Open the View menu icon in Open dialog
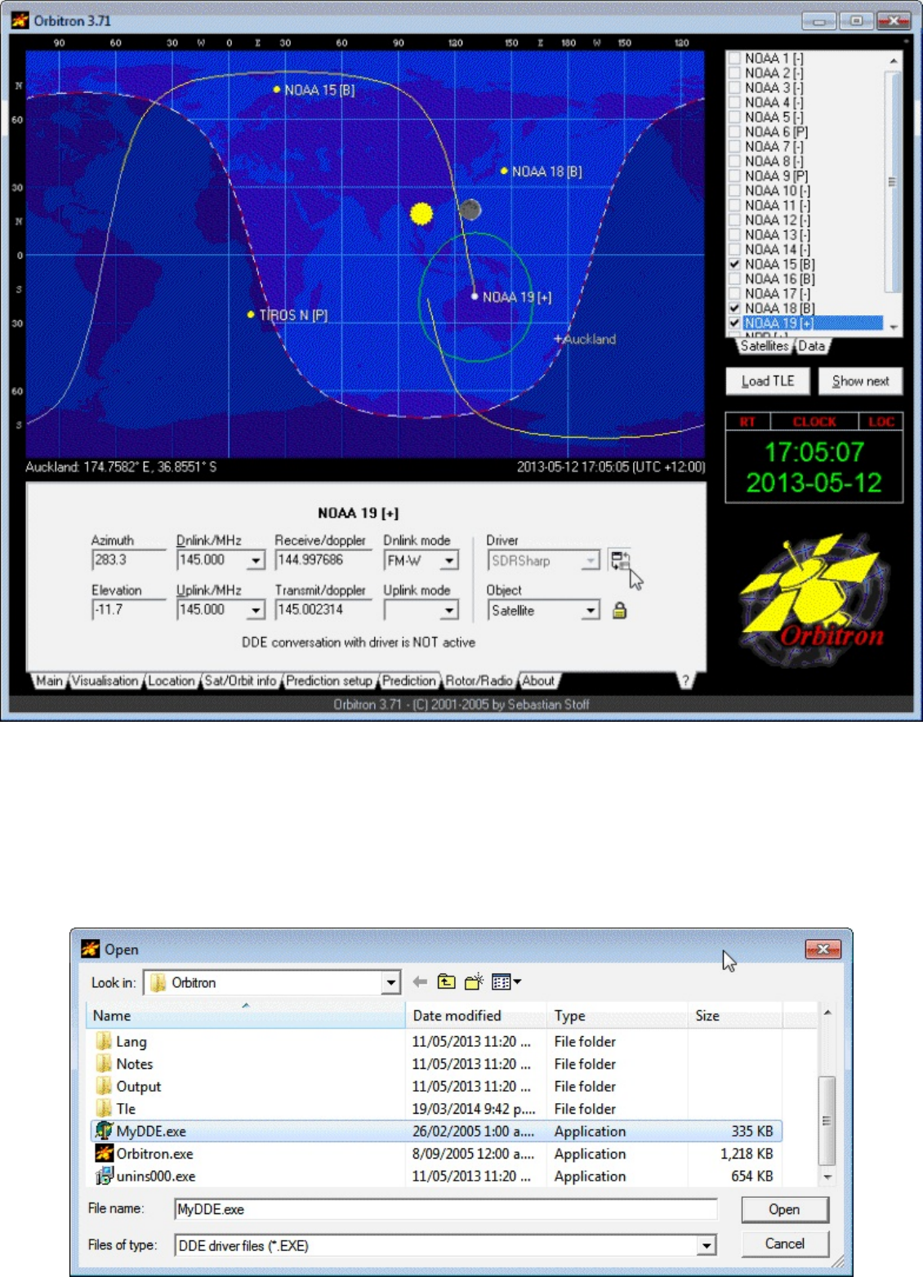The width and height of the screenshot is (923, 1277). [506, 982]
